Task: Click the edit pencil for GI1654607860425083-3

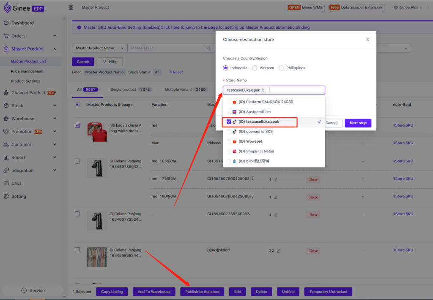Action: [x=276, y=197]
